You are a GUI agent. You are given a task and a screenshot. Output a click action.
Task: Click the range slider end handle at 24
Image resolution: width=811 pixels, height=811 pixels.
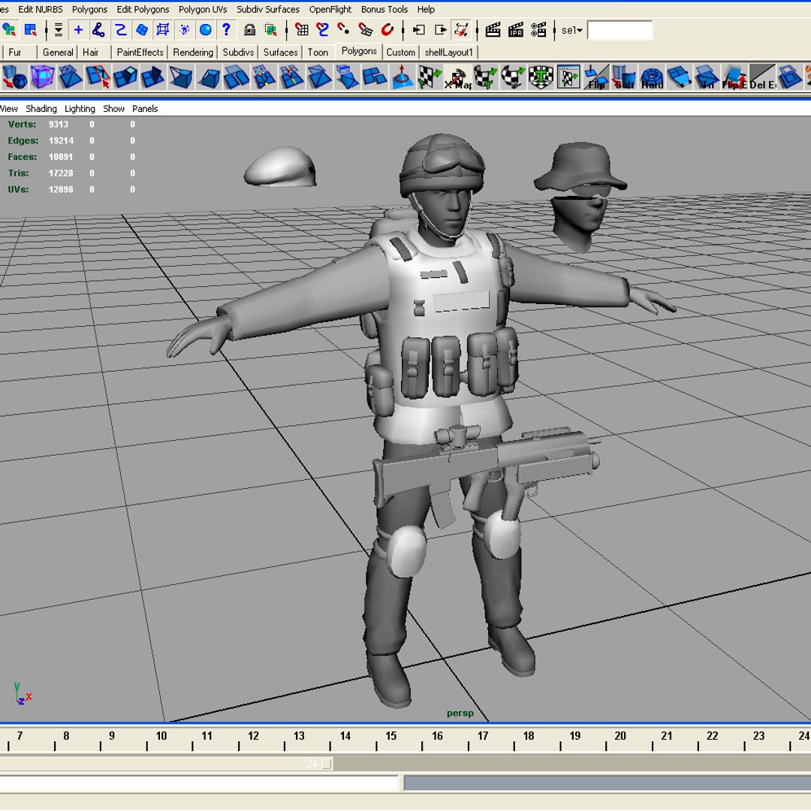pos(327,764)
